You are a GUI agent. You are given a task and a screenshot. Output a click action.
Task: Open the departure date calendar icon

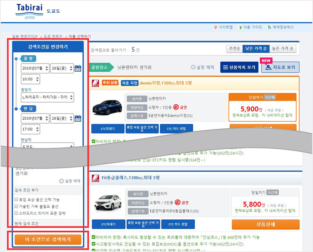tap(78, 68)
